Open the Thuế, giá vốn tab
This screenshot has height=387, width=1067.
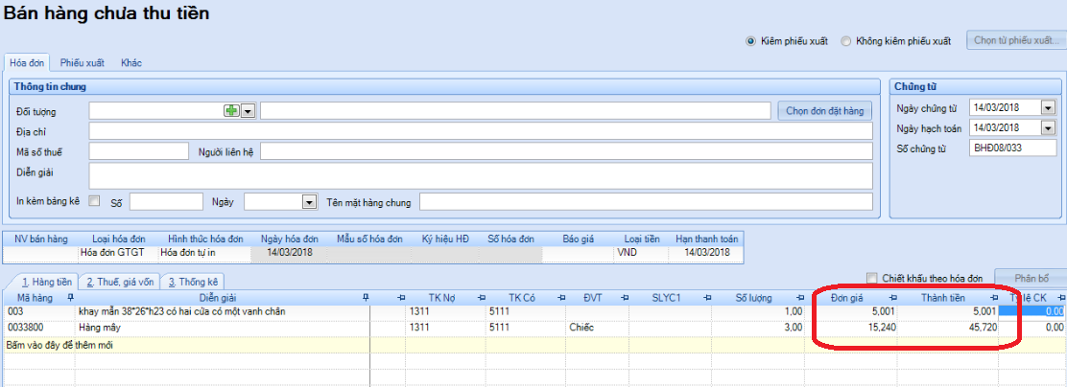click(x=118, y=282)
